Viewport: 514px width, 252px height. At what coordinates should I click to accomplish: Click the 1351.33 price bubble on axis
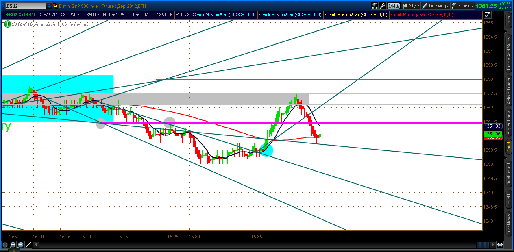click(x=492, y=126)
